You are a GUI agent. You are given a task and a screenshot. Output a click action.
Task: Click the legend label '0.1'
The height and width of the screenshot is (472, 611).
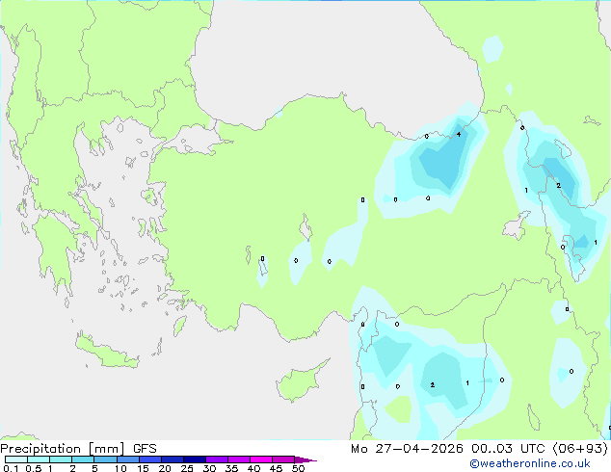11,468
